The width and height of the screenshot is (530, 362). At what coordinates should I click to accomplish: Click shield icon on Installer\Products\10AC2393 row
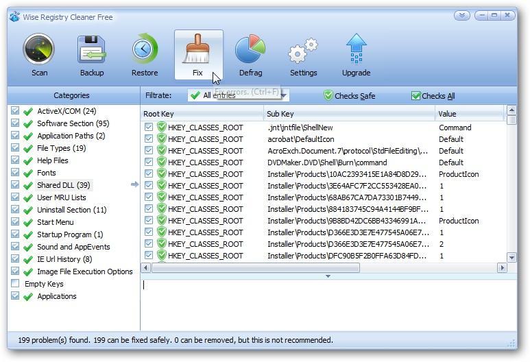tap(162, 173)
